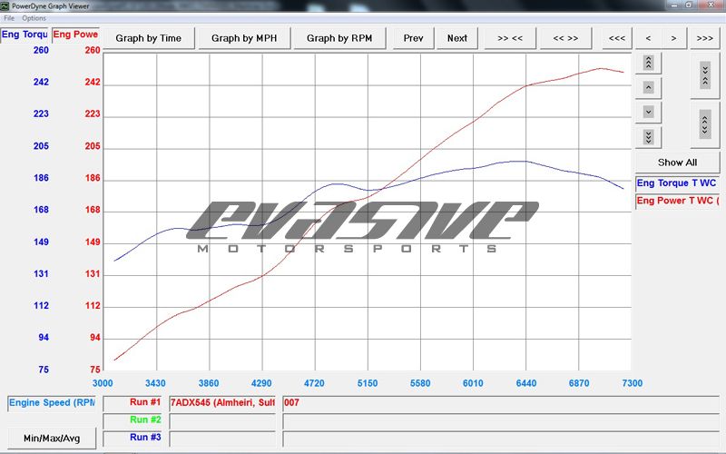This screenshot has height=454, width=726.
Task: Open the File menu
Action: point(9,18)
